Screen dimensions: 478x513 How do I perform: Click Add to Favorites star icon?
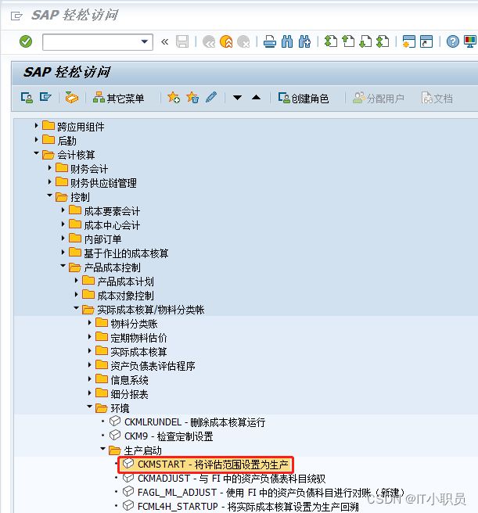click(x=173, y=98)
